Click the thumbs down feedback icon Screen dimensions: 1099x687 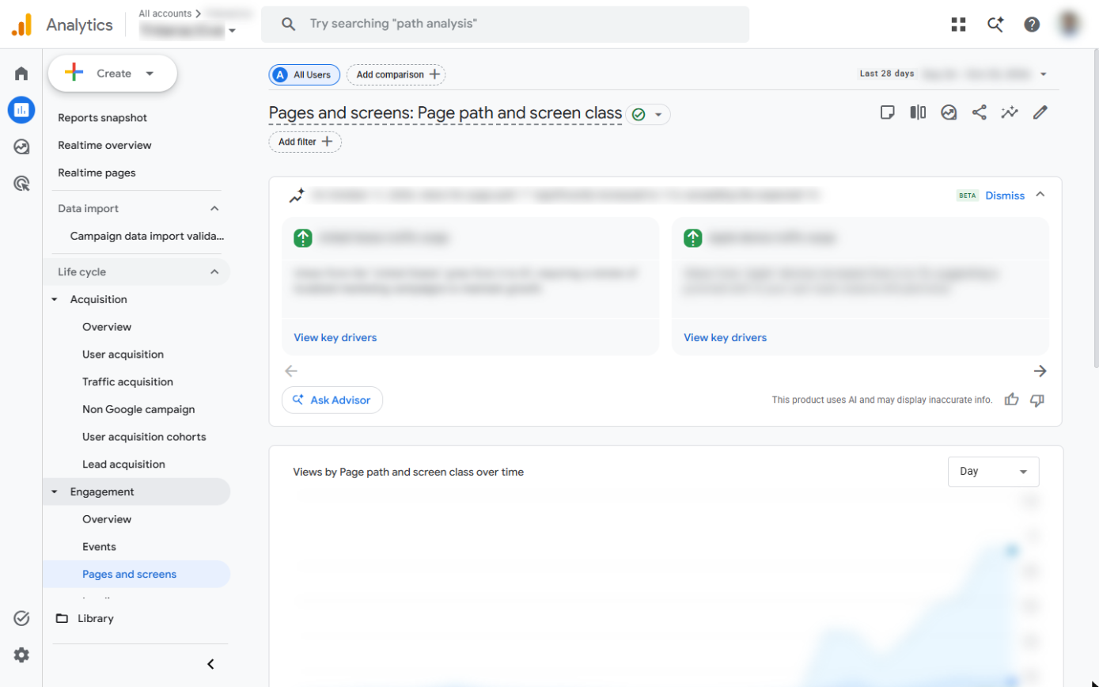1037,400
